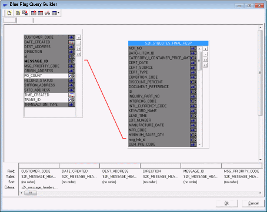267x212 pixels.
Task: Open the Sort cell under CUSTOMER_CODE column
Action: point(39,182)
